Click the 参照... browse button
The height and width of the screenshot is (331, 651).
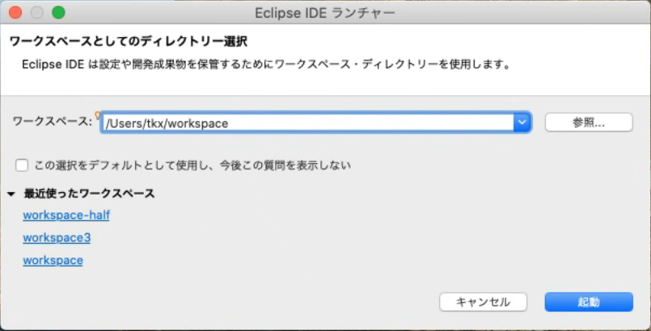589,123
